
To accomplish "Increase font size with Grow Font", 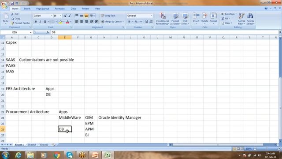I will [x=65, y=16].
